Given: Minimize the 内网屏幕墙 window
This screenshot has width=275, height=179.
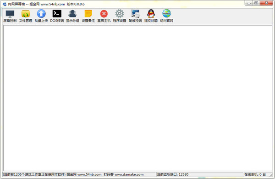Looking at the screenshot, I should [x=249, y=3].
